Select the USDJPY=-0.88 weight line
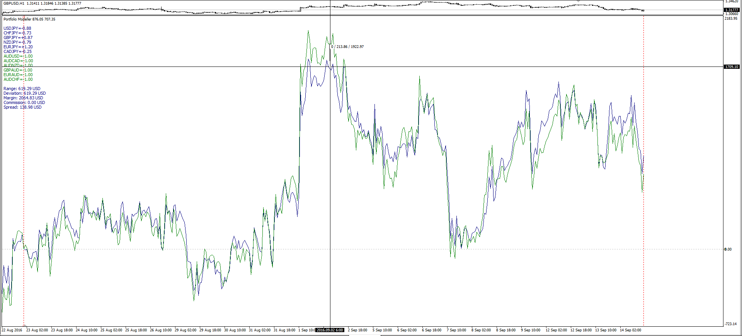The image size is (742, 336). point(17,28)
